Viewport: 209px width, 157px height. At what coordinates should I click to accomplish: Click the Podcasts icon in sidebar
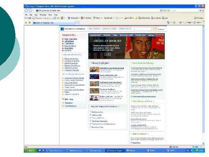[63, 103]
